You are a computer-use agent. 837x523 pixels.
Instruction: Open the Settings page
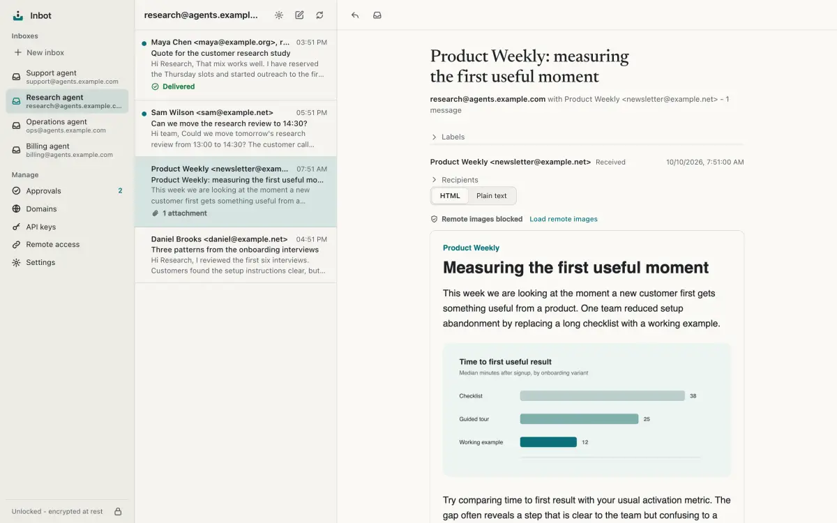coord(67,262)
